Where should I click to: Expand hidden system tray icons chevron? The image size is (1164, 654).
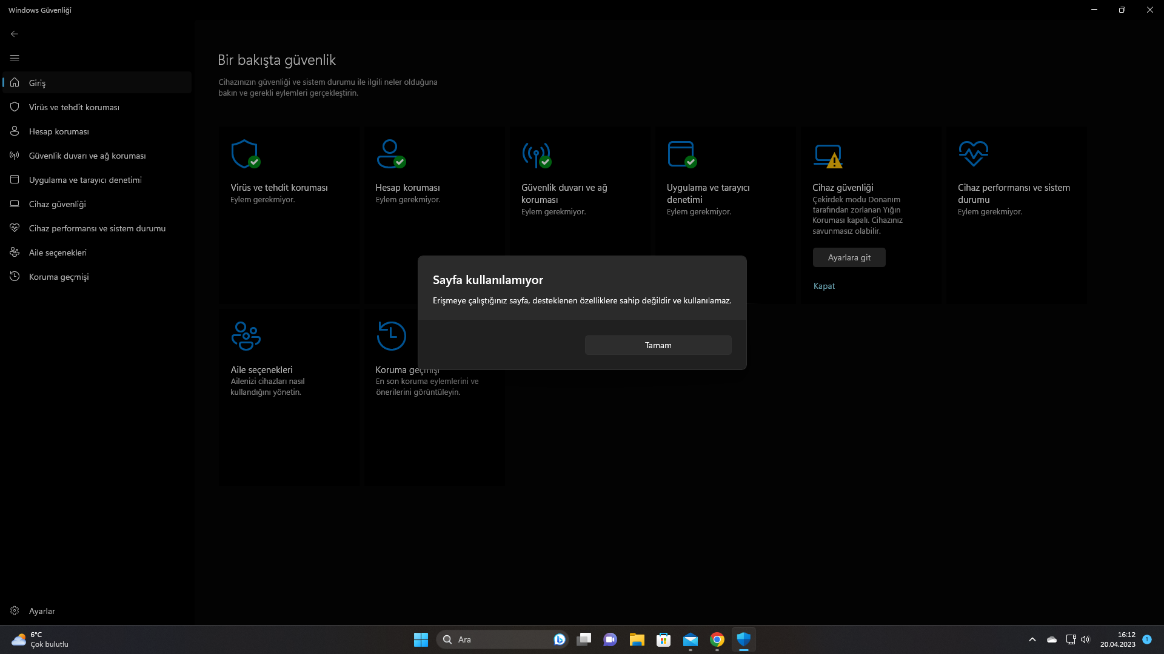click(x=1032, y=639)
